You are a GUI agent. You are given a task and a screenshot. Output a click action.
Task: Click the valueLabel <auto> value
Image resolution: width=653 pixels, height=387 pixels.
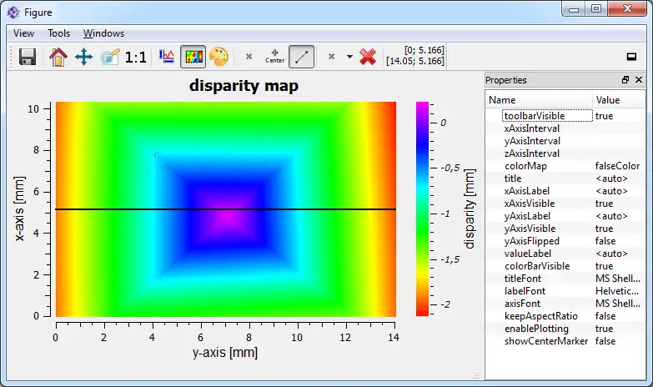(611, 254)
